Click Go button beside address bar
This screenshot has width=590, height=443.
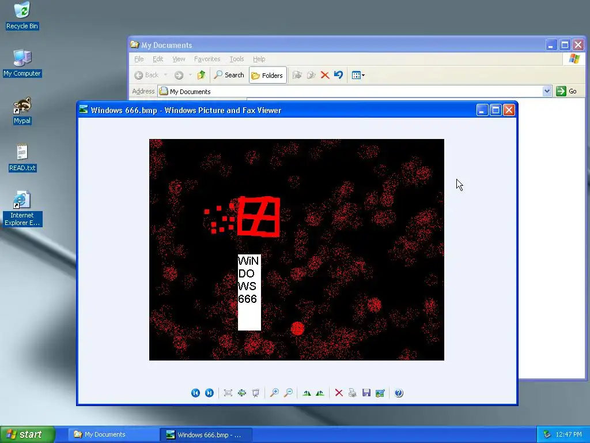point(567,91)
